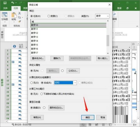Click the calendar note icon in row 4
Screen dimensions: 140x127
[x=13, y=62]
